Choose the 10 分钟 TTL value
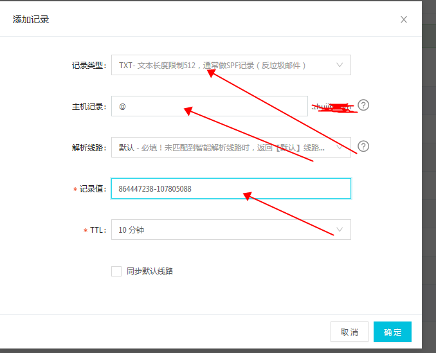The width and height of the screenshot is (436, 353). coord(131,230)
